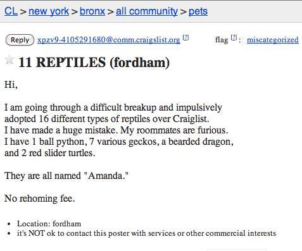Navigate to the pets category link

point(198,11)
